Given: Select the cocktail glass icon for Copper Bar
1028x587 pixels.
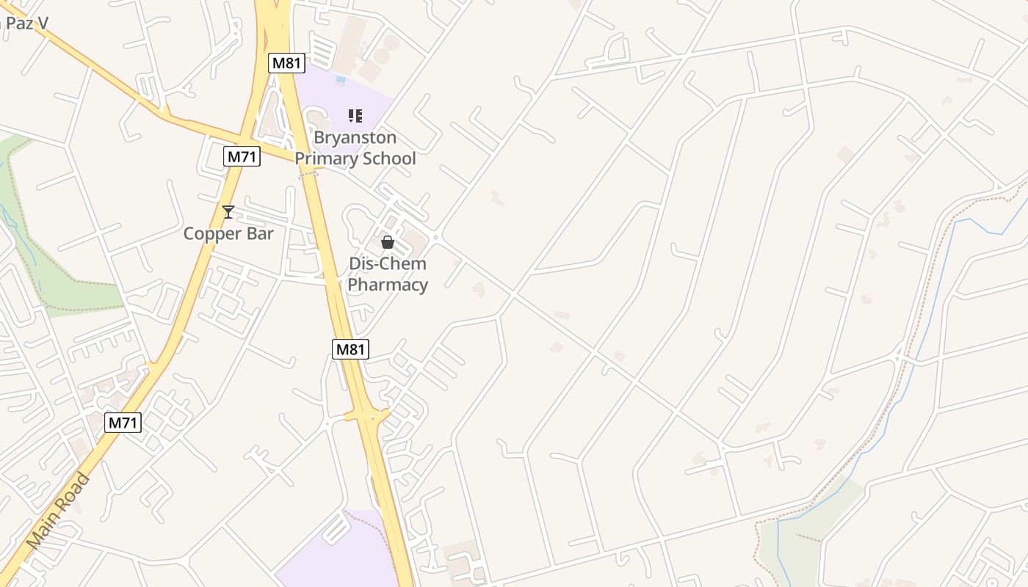Looking at the screenshot, I should tap(228, 212).
